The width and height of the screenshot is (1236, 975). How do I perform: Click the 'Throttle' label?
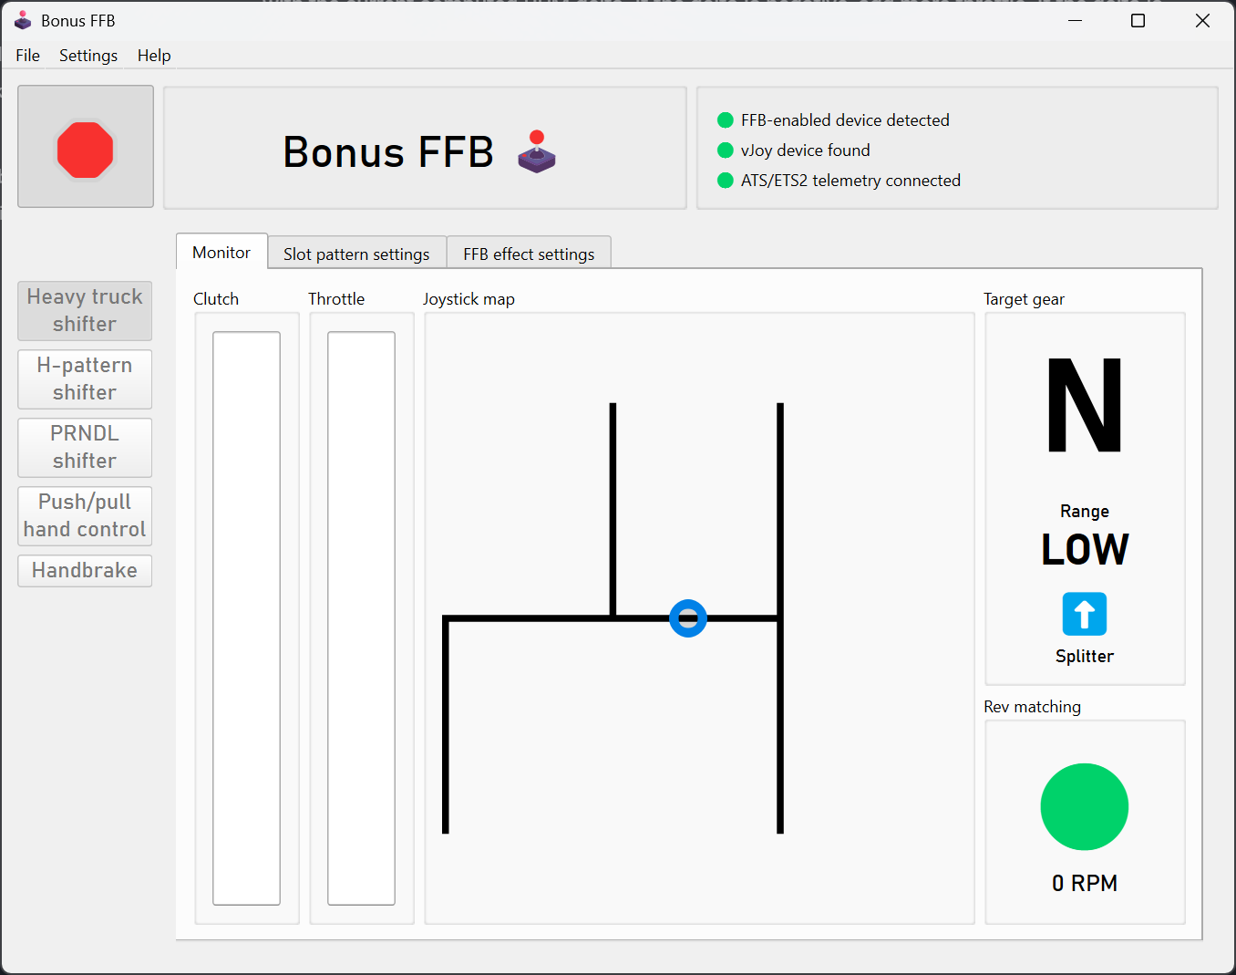point(336,299)
